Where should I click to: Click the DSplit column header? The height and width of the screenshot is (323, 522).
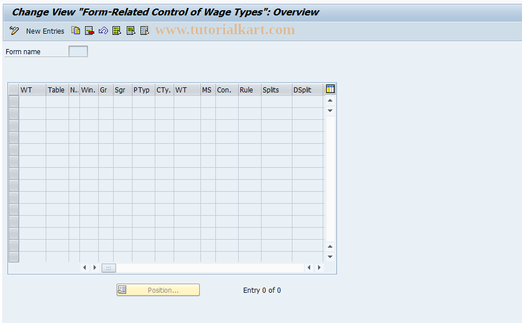click(x=308, y=90)
